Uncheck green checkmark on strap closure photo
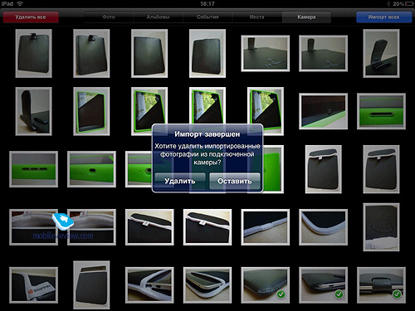The width and height of the screenshot is (415, 311). 397,294
